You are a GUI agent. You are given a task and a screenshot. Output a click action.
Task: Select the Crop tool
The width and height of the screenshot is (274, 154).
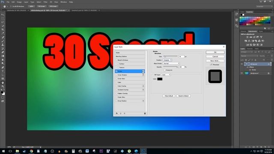click(3, 30)
